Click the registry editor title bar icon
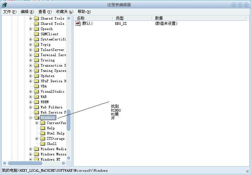This screenshot has height=175, width=251. tap(5, 5)
